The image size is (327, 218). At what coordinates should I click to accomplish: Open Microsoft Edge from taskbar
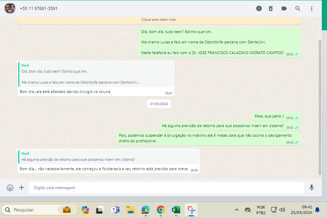tap(145, 210)
